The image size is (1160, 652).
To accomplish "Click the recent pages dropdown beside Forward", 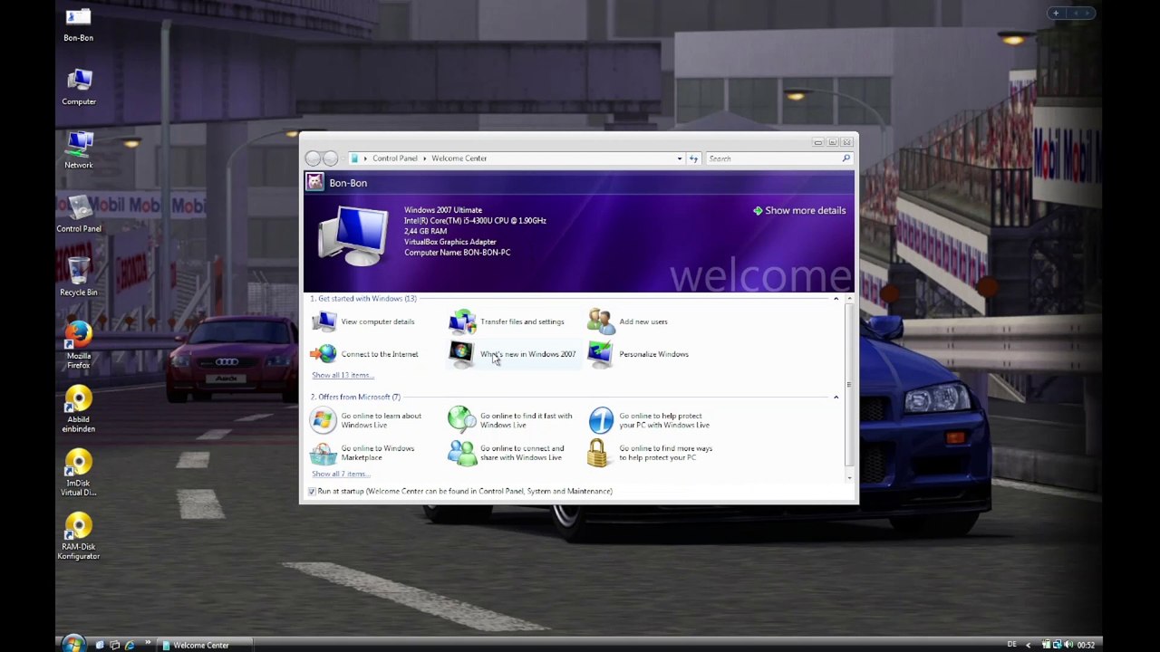I will coord(344,158).
